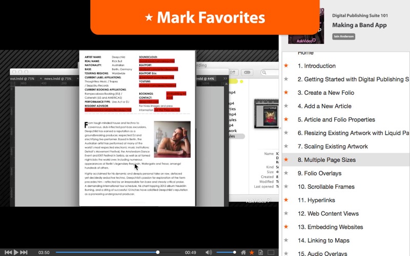Click the Finder tags button

coord(247,72)
